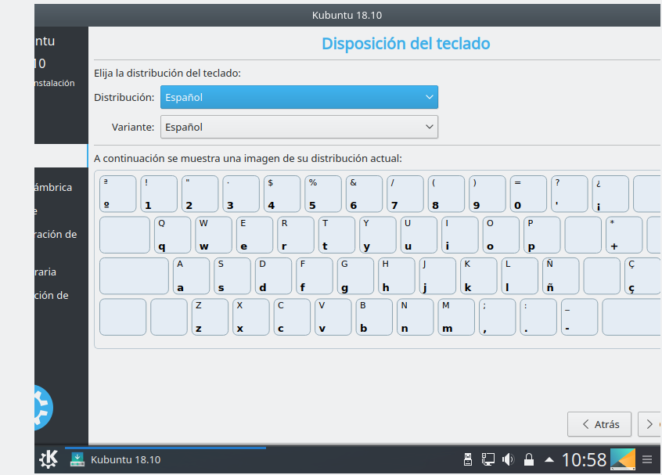Click the 6 key with ampersand

tap(364, 194)
